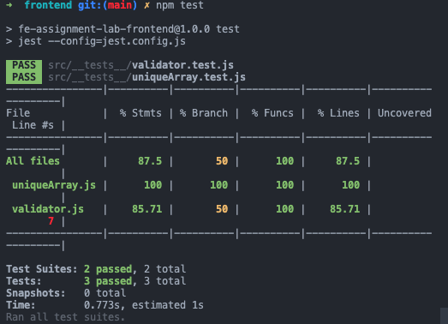Click the 'All files' row label
The height and width of the screenshot is (324, 448).
[x=33, y=161]
